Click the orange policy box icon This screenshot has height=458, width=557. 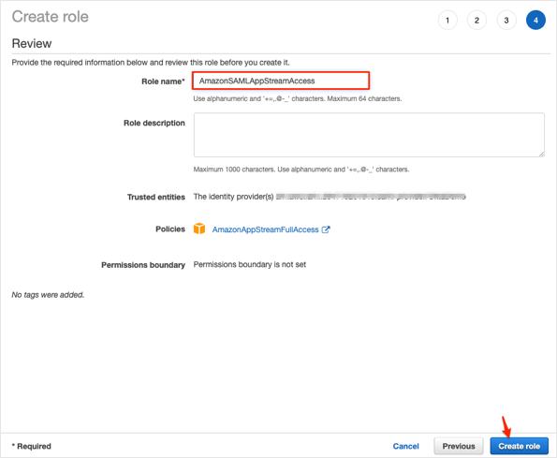click(x=199, y=229)
